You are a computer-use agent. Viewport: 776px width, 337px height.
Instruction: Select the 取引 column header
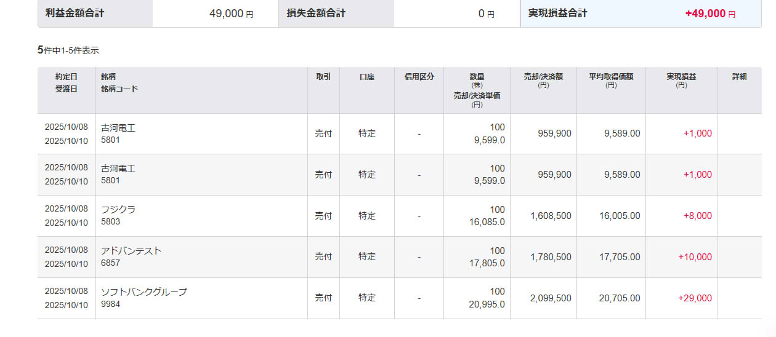coord(323,77)
